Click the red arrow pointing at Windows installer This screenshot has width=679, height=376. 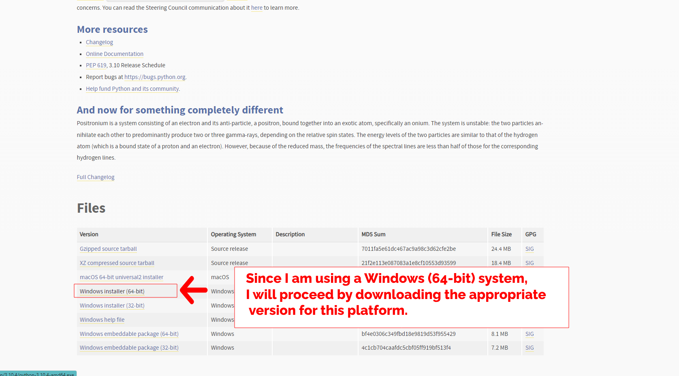[193, 290]
